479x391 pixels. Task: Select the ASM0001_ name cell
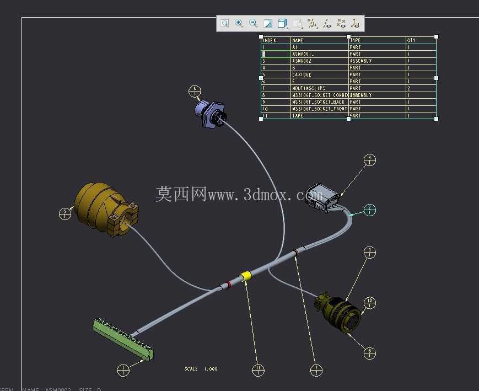[320, 54]
